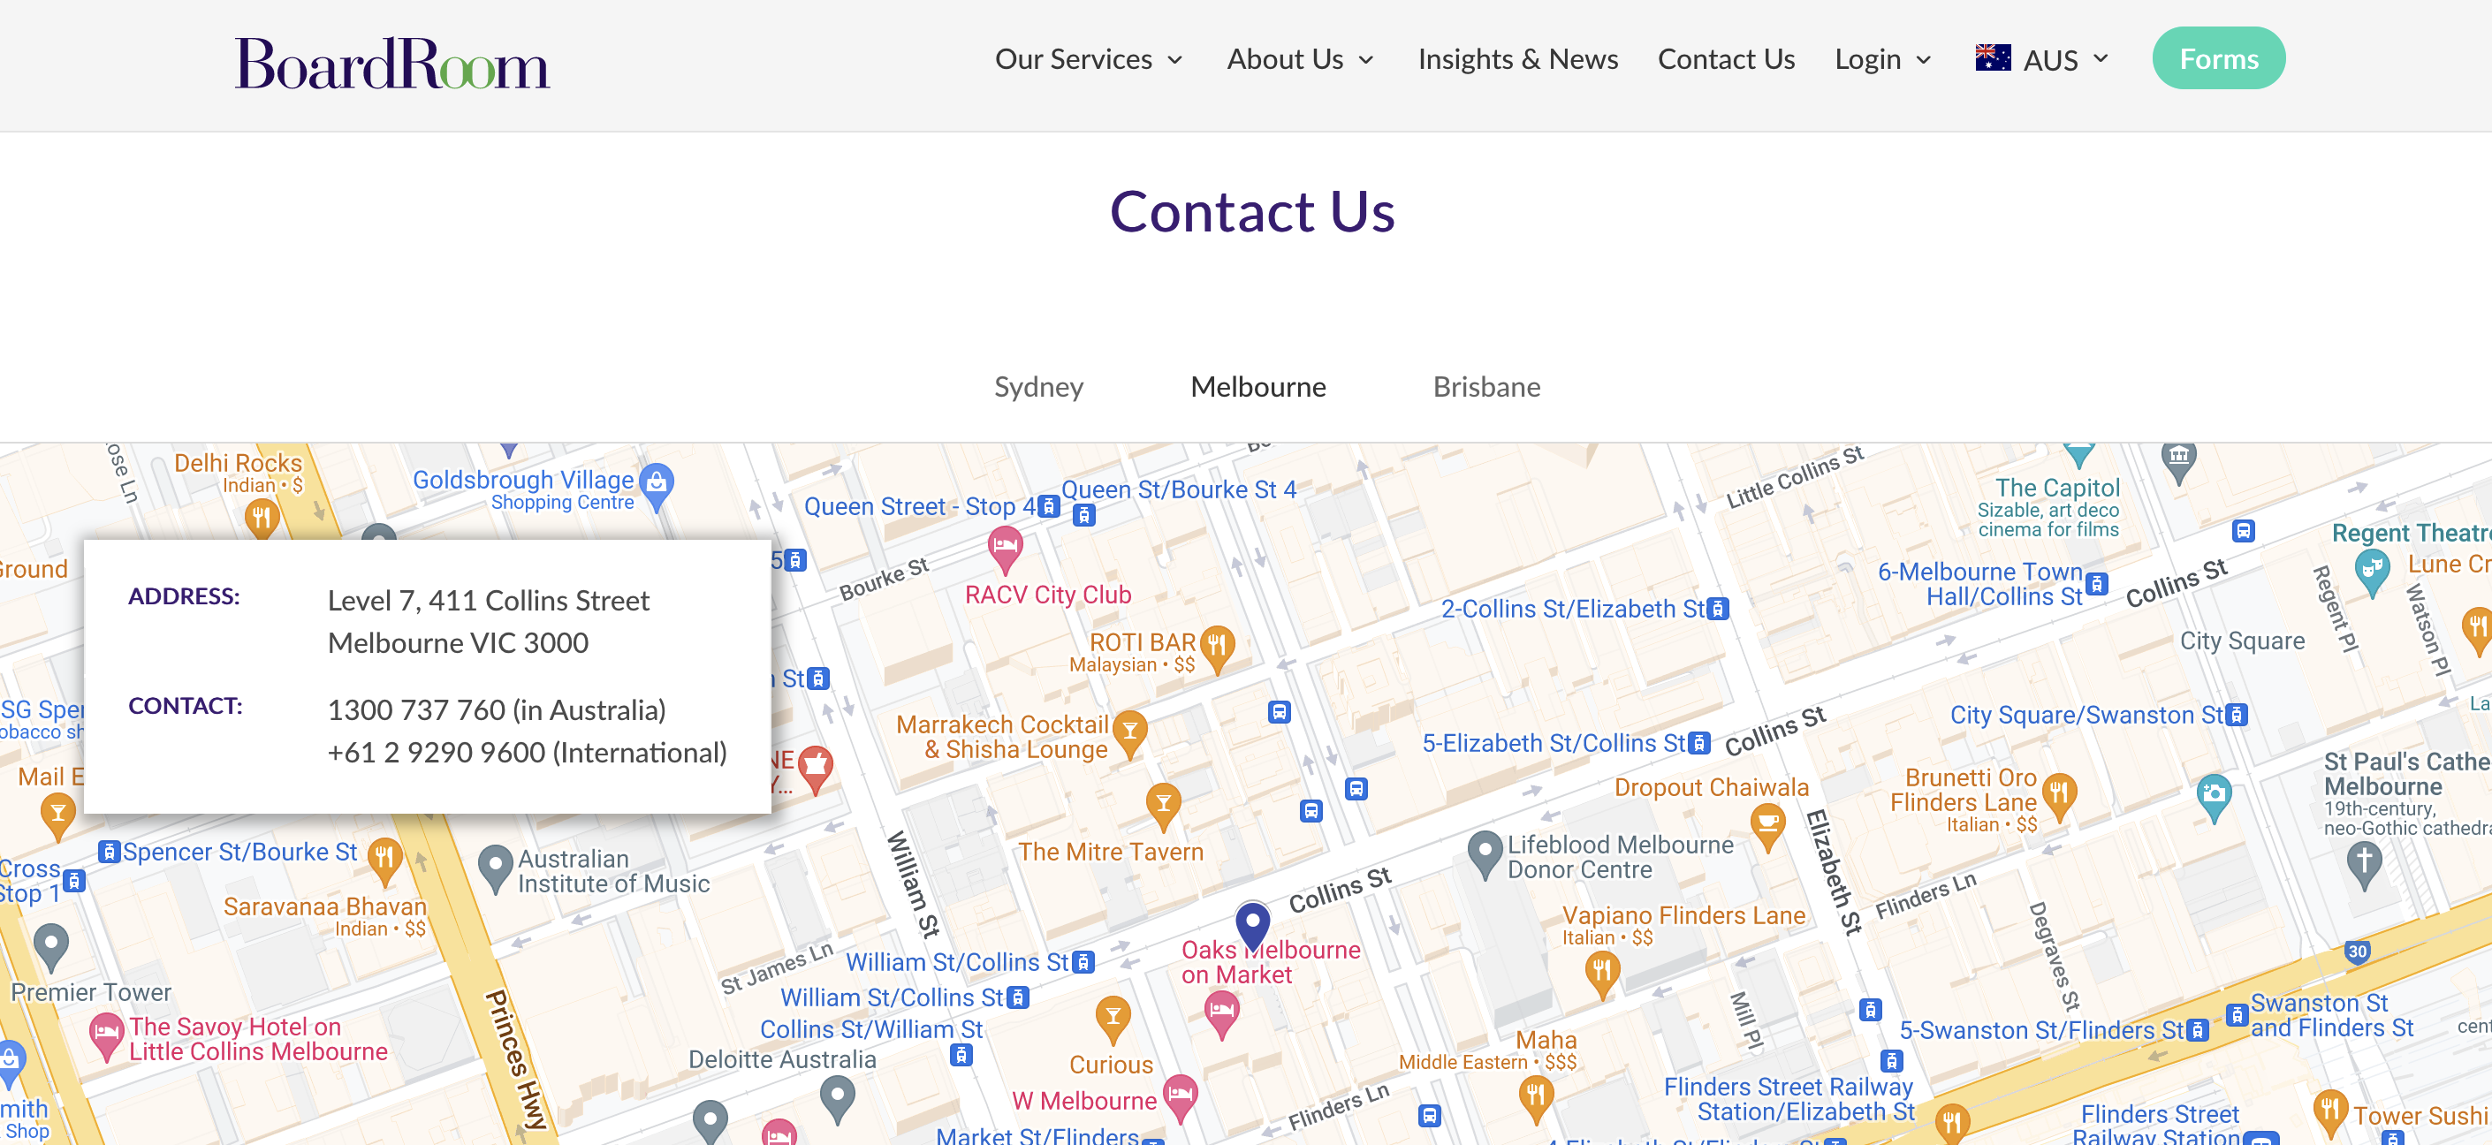The image size is (2492, 1145).
Task: Click the City Square/Swanston St tram stop icon
Action: (x=2236, y=716)
